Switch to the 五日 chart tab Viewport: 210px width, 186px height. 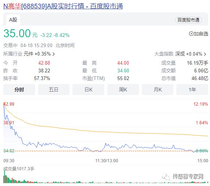click(54, 90)
